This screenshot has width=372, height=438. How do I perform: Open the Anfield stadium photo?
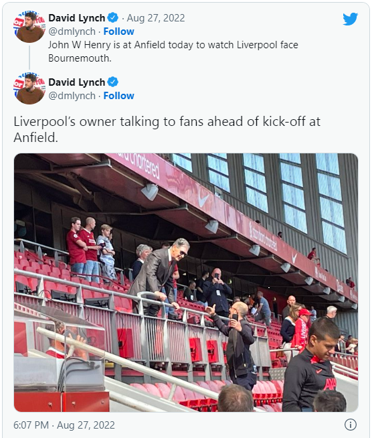point(186,283)
